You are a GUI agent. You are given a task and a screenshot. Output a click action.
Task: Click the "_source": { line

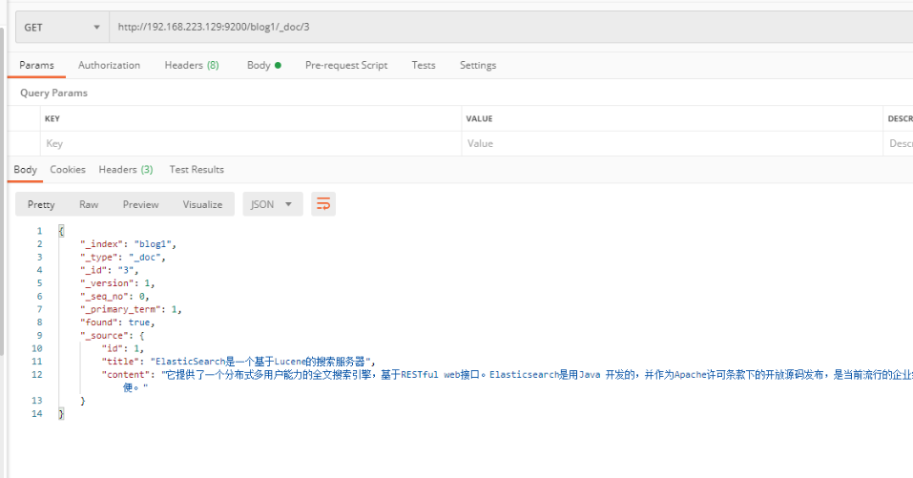112,335
